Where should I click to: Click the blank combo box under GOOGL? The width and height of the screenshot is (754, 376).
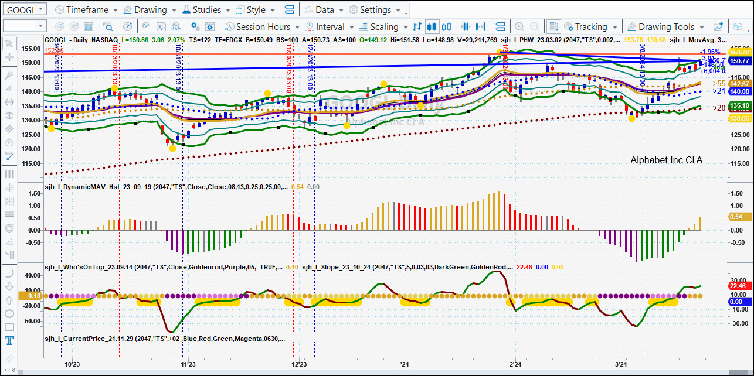pos(24,26)
